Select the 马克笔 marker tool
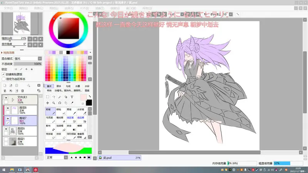 click(x=50, y=120)
